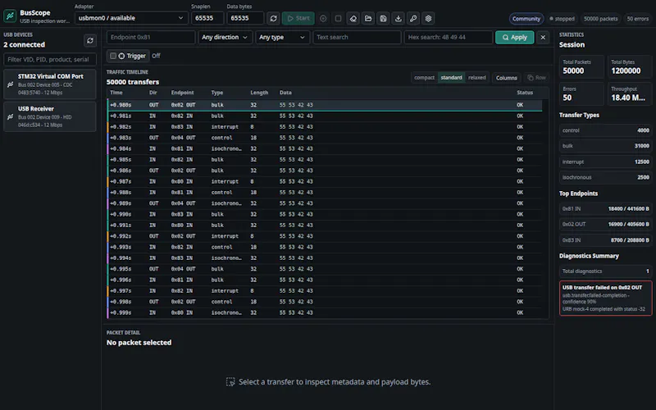Click the Length column header
This screenshot has width=656, height=410.
point(259,93)
